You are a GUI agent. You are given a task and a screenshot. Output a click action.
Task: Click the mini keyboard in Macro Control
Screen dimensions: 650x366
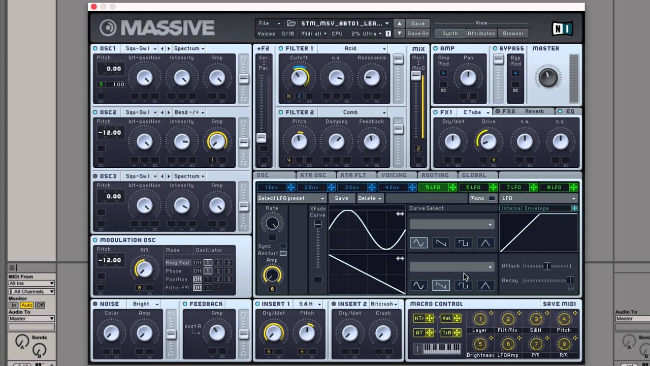[442, 348]
